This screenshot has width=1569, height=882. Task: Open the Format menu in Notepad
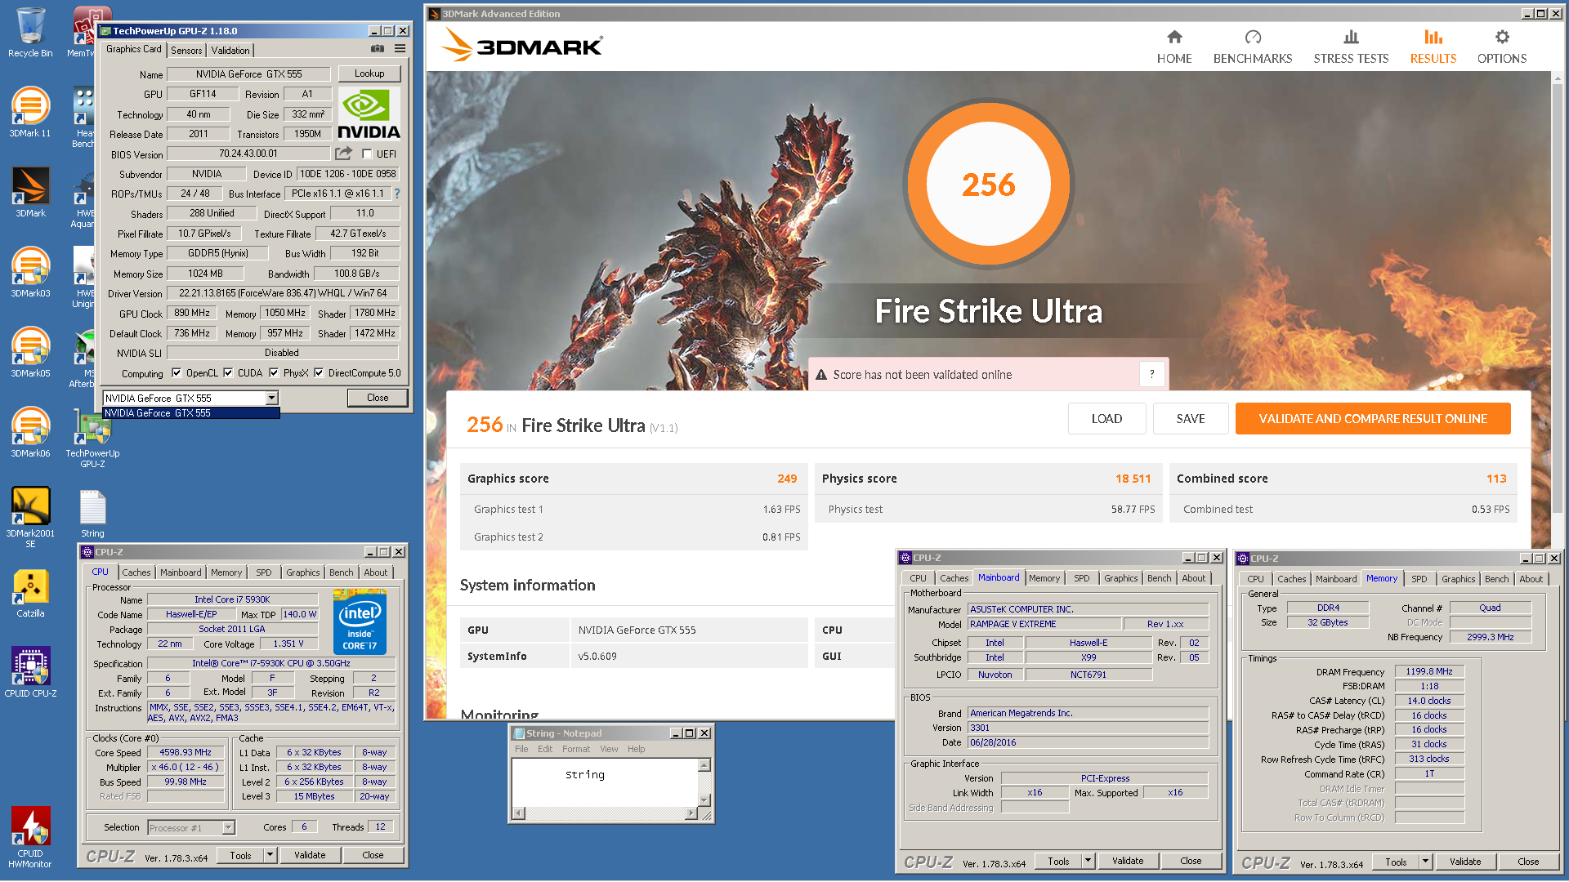[576, 749]
